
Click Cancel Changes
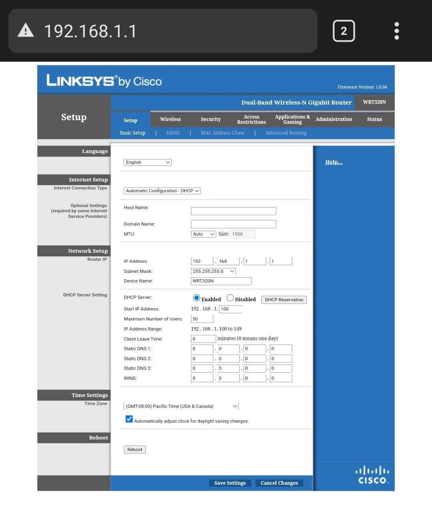(x=279, y=483)
